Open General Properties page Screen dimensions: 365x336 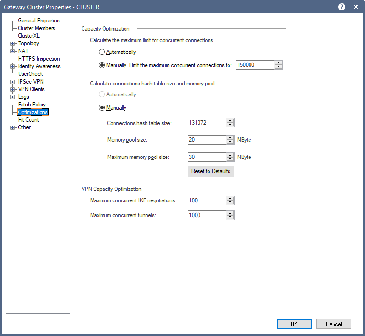point(39,21)
